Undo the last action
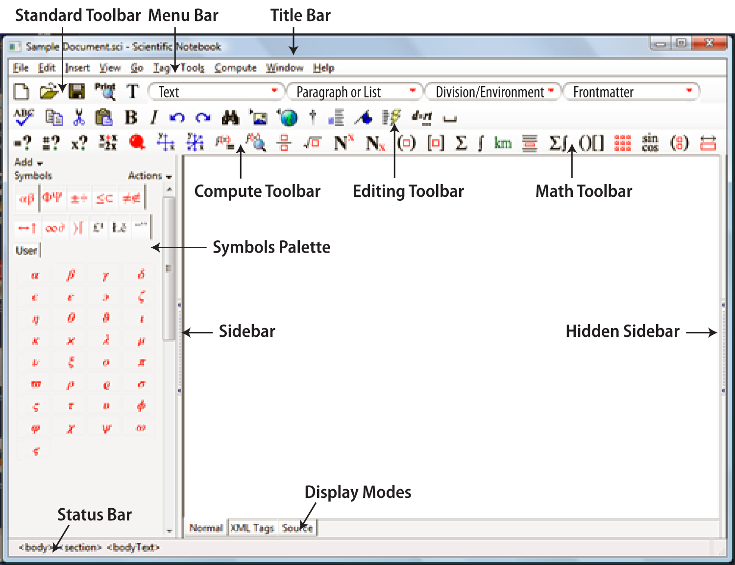Image resolution: width=735 pixels, height=565 pixels. point(177,118)
